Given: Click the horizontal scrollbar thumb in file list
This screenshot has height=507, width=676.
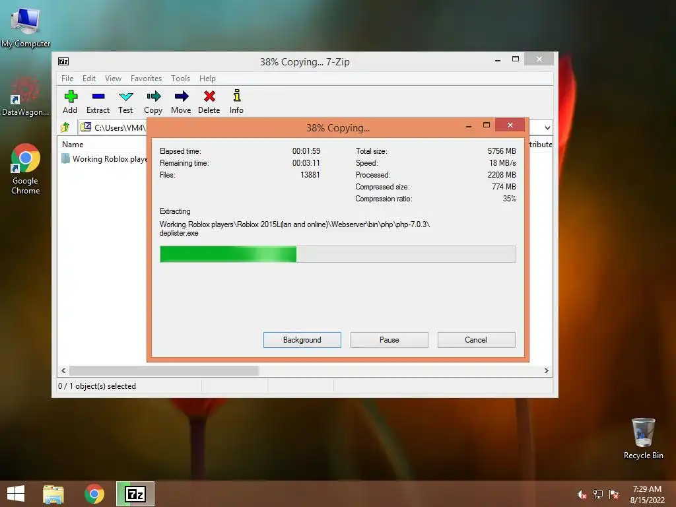Looking at the screenshot, I should point(164,370).
